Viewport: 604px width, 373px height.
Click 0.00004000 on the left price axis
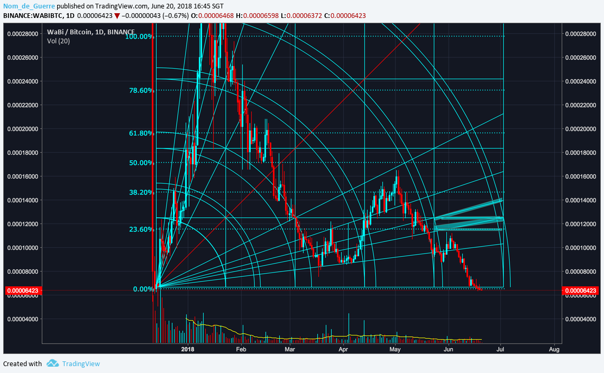click(x=23, y=319)
